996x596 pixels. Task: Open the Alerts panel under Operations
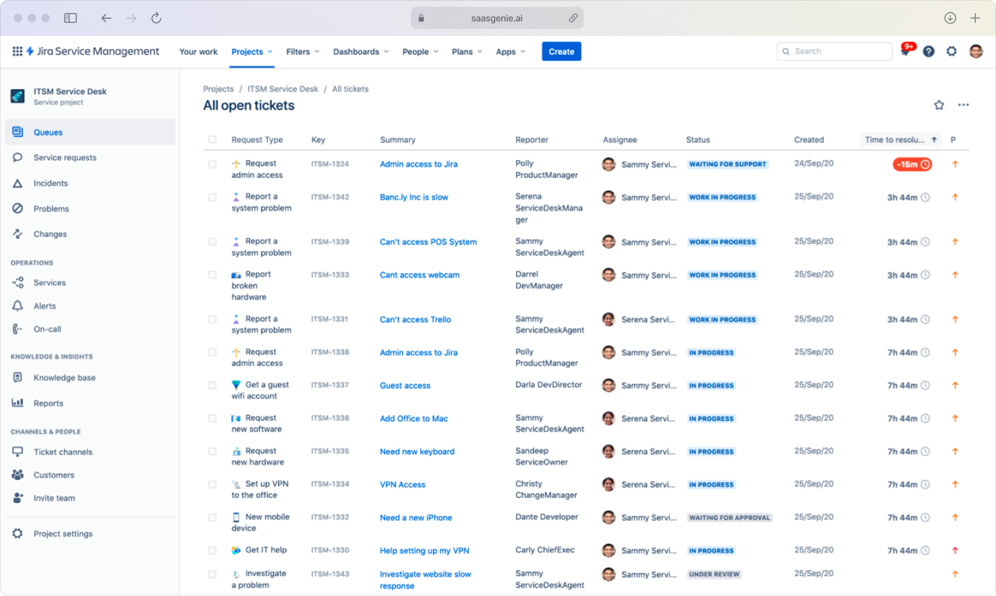43,305
